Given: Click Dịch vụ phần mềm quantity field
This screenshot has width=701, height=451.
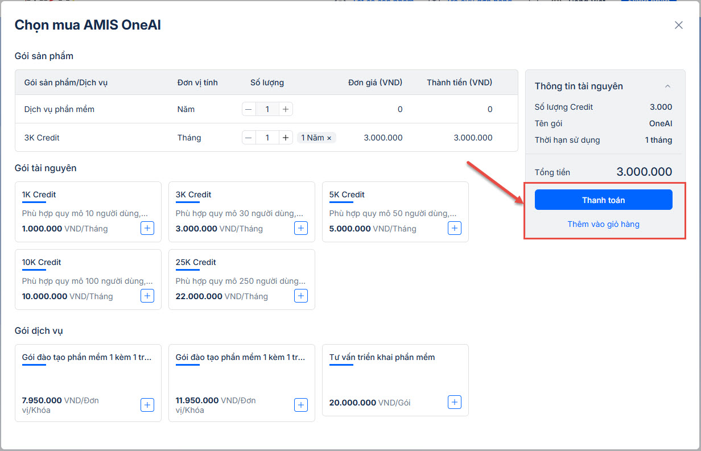Looking at the screenshot, I should 267,109.
